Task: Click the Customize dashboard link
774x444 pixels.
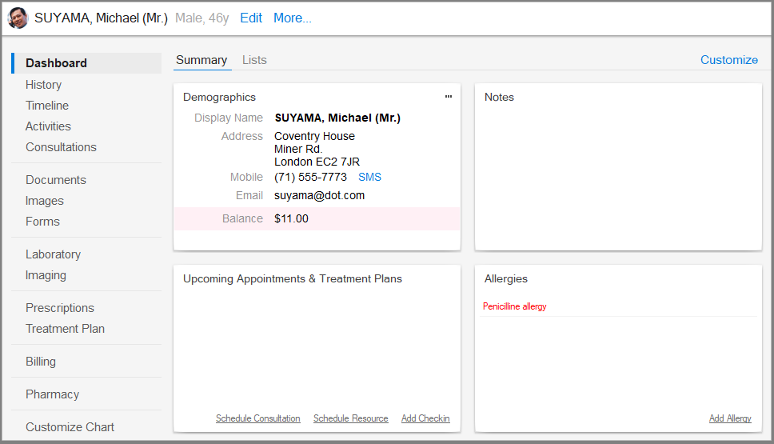Action: click(728, 60)
